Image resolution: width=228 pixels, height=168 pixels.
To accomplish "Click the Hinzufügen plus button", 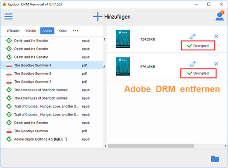I will tap(112, 16).
